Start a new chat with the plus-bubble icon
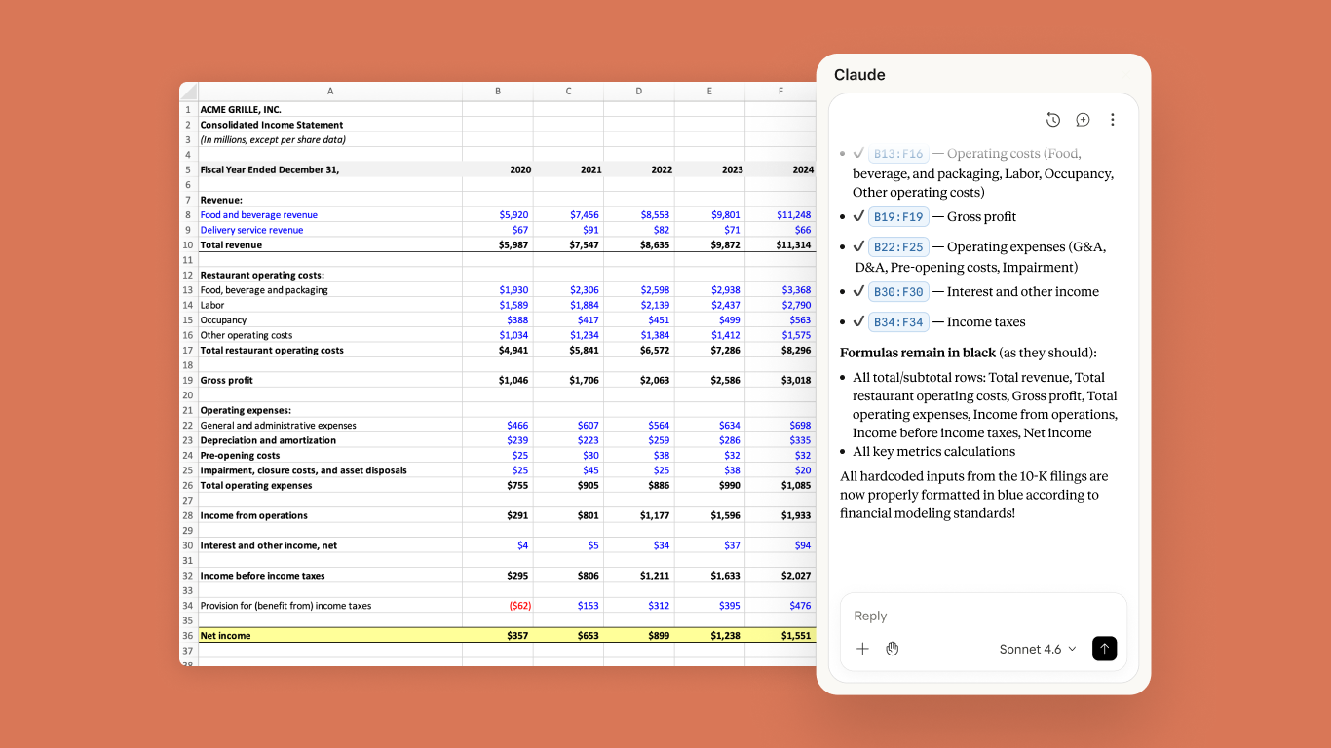Image resolution: width=1331 pixels, height=748 pixels. 1083,120
